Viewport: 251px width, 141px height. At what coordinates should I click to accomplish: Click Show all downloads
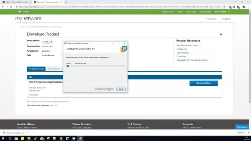coord(241,132)
